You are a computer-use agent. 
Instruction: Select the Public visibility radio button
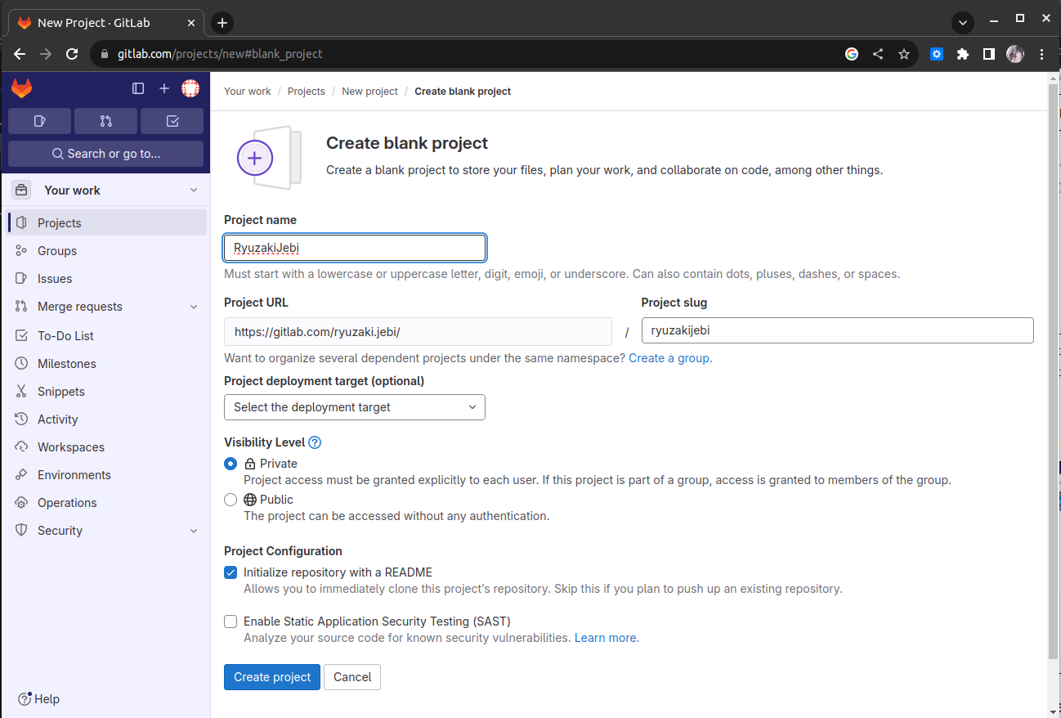coord(231,500)
